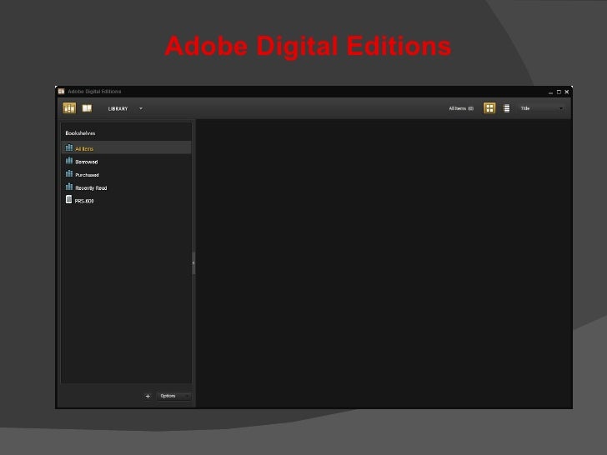Screen dimensions: 607x455
Task: Maximize the Adobe Digital Editions window
Action: click(x=559, y=92)
